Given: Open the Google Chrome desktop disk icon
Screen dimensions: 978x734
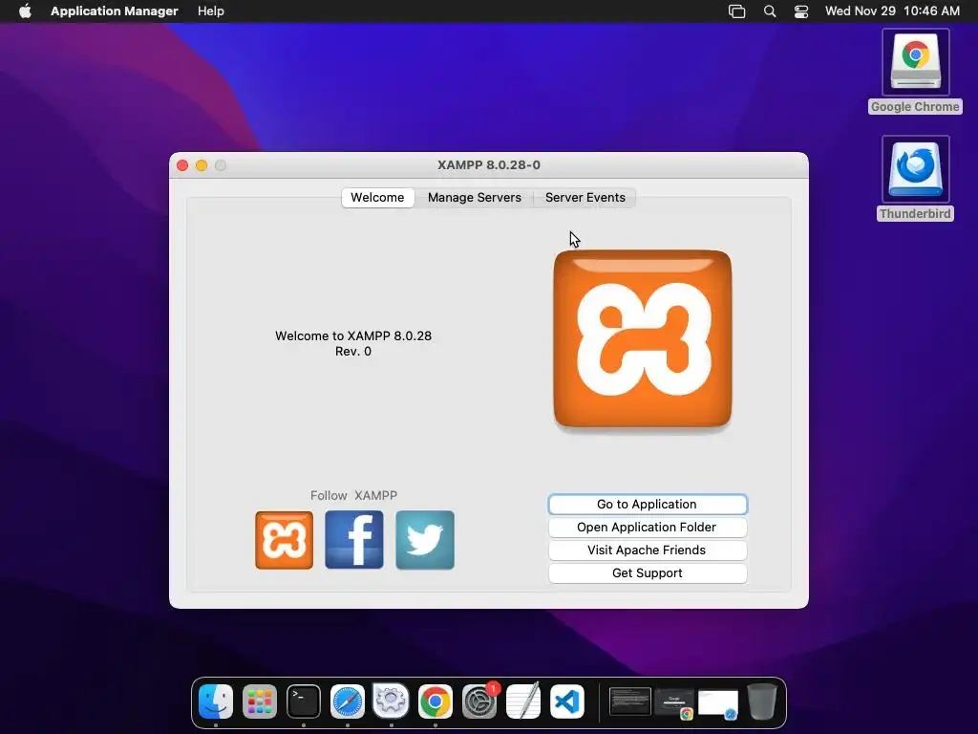Looking at the screenshot, I should (x=915, y=62).
